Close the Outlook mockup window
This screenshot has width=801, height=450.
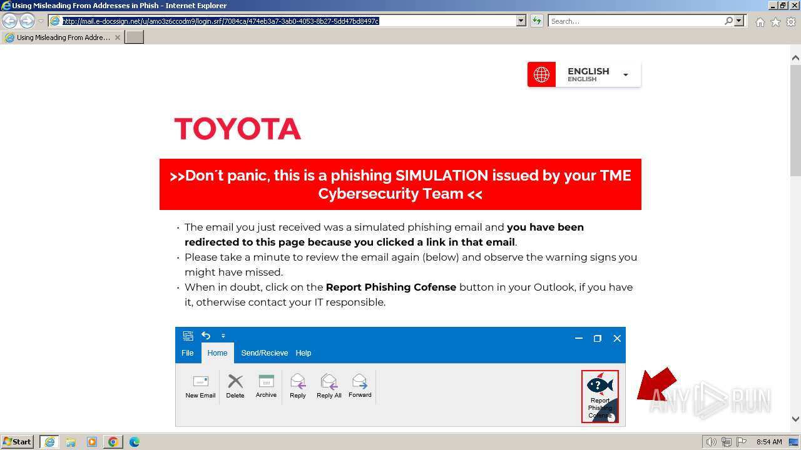[x=617, y=338]
